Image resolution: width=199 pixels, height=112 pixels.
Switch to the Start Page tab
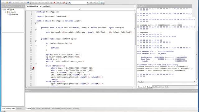tap(46, 6)
